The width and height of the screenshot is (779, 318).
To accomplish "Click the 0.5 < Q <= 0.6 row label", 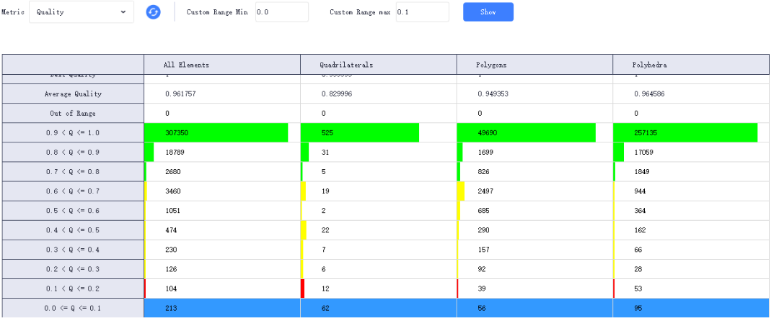I will click(x=73, y=211).
